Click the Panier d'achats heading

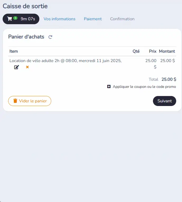[x=26, y=37]
